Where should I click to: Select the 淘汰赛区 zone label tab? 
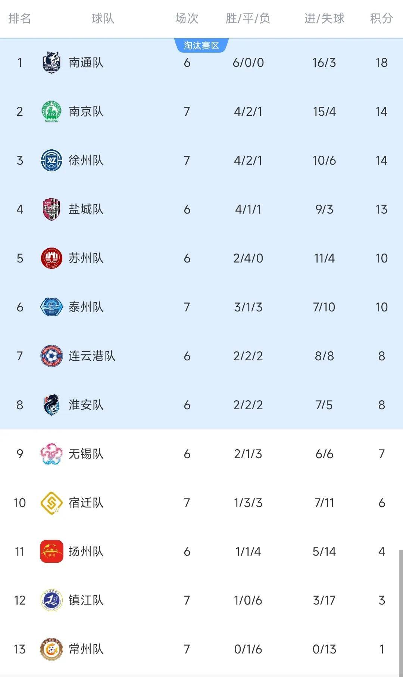tap(201, 46)
